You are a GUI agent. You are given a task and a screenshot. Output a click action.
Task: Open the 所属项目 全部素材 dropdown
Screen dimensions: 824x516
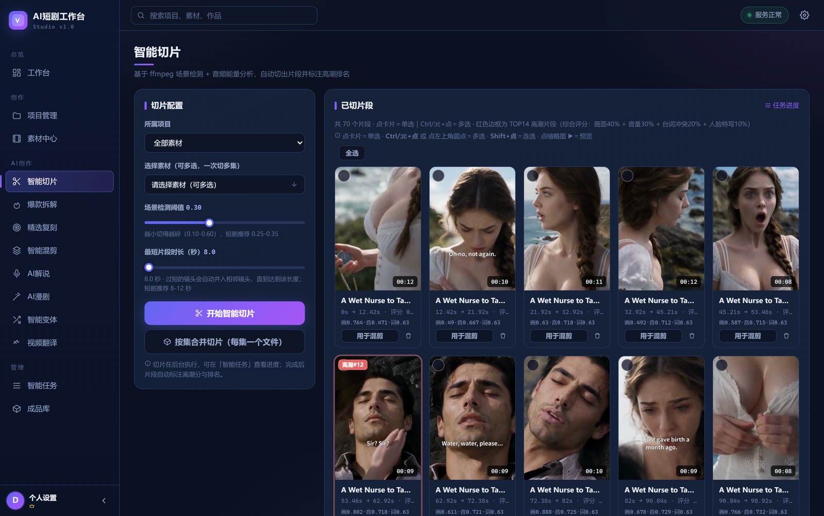point(225,143)
